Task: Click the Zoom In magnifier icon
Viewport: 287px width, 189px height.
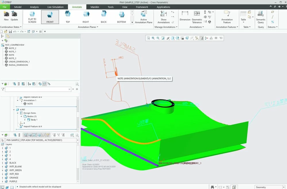Action: [x=153, y=38]
